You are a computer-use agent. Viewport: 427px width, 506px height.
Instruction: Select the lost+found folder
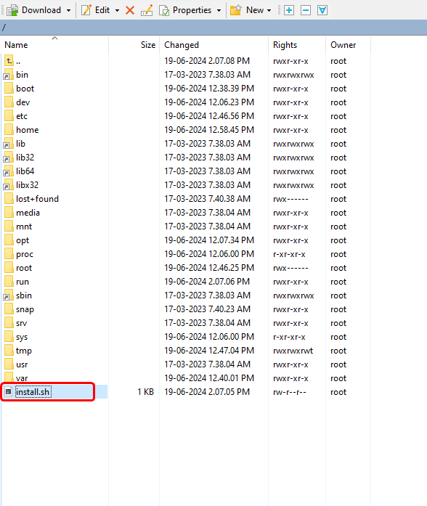click(37, 198)
